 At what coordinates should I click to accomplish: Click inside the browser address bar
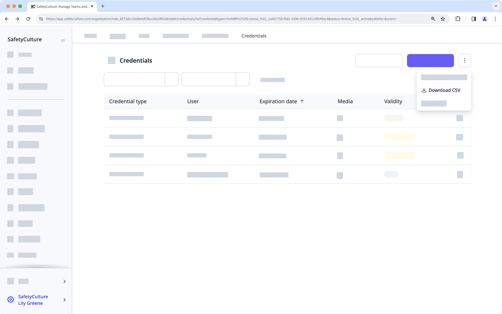point(209,19)
